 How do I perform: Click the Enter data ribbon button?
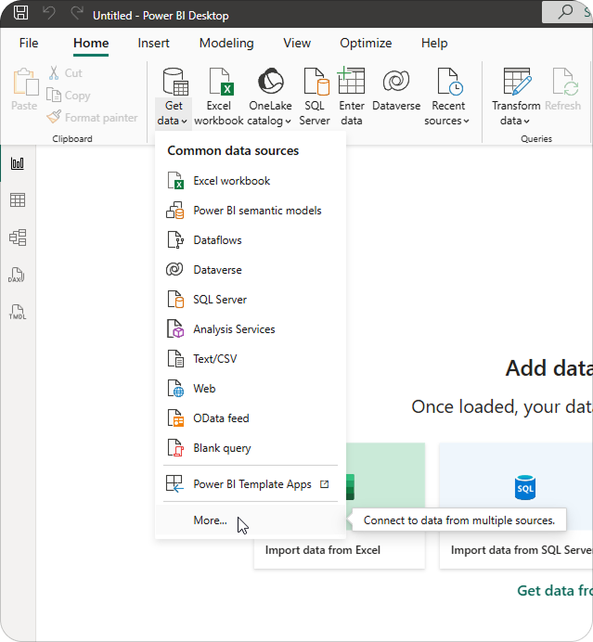tap(352, 97)
